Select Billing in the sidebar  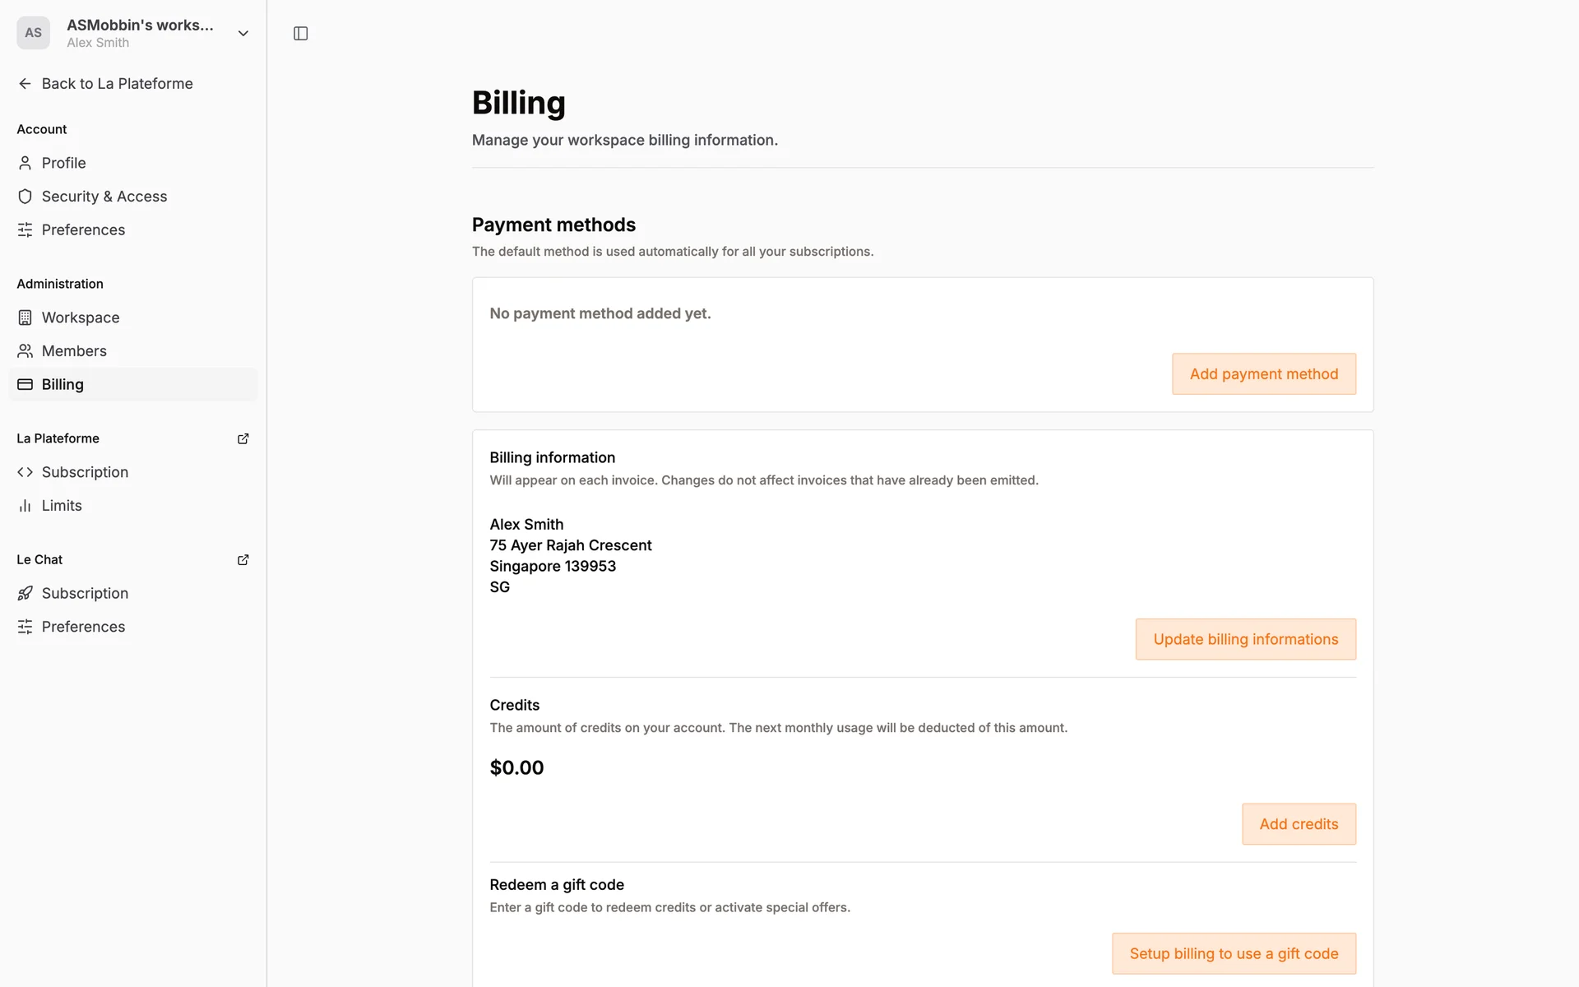point(63,384)
